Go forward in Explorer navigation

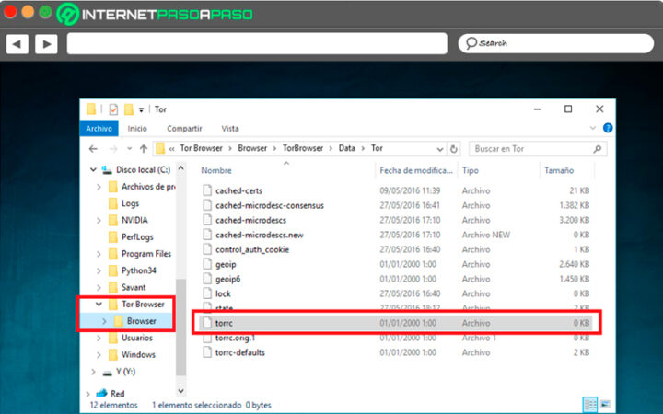[113, 149]
